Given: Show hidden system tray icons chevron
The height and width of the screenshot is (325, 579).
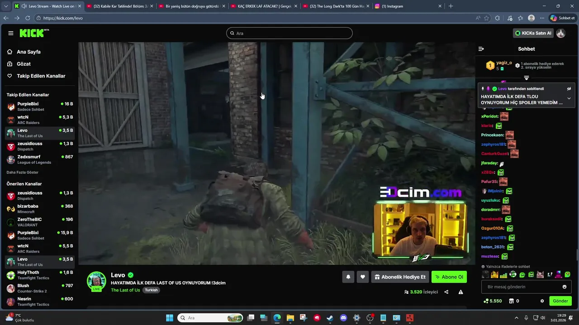Looking at the screenshot, I should pos(516,318).
